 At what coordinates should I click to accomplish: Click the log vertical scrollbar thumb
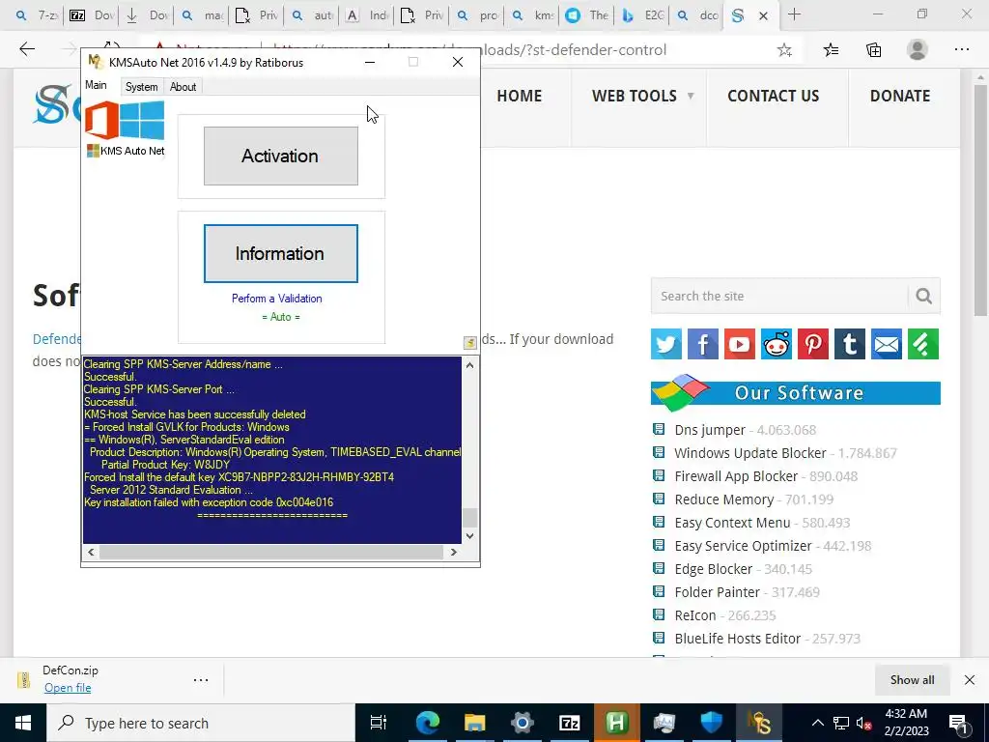[470, 518]
